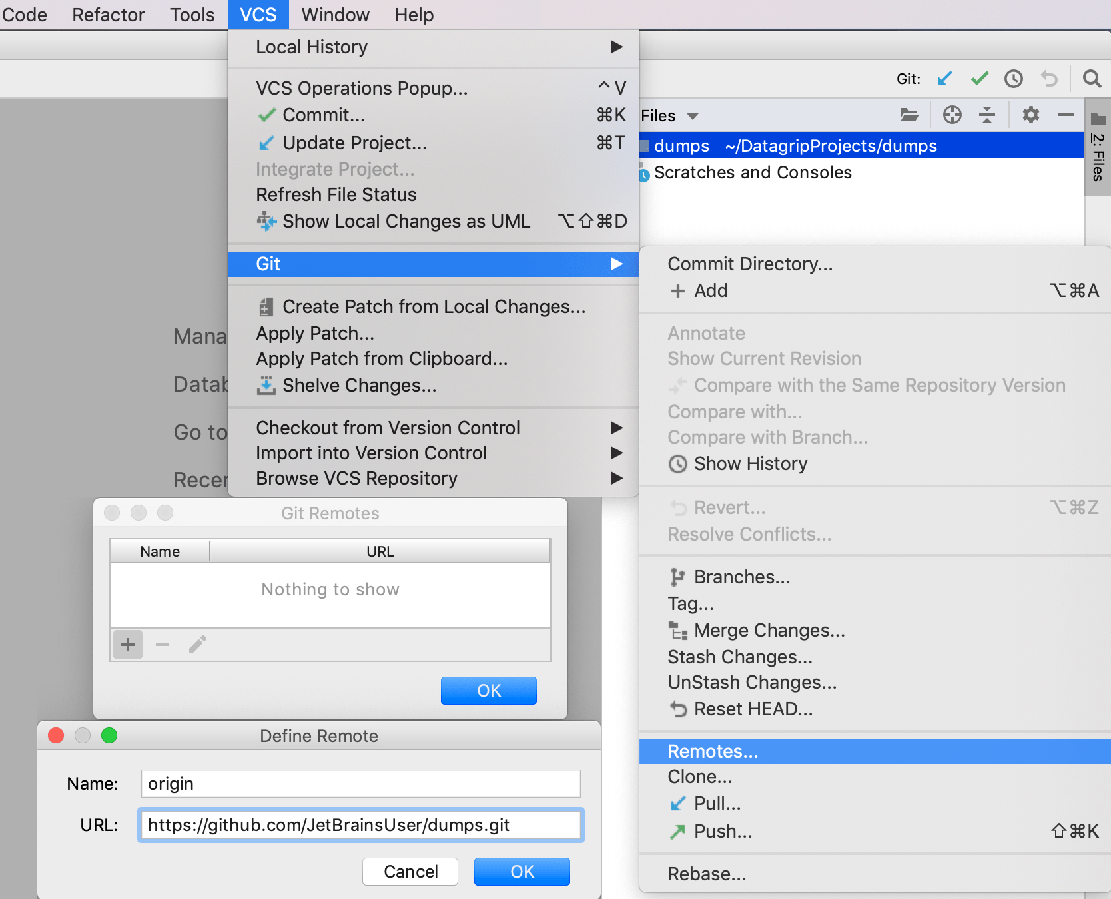
Task: Open Files panel settings gear
Action: [x=1030, y=115]
